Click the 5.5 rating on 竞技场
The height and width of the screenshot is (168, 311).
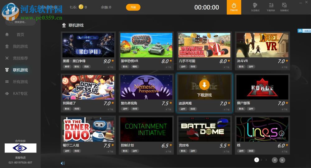click(x=223, y=146)
